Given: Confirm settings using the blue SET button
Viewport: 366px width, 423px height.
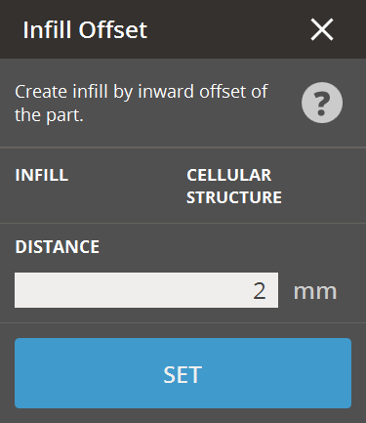Looking at the screenshot, I should pos(183,373).
